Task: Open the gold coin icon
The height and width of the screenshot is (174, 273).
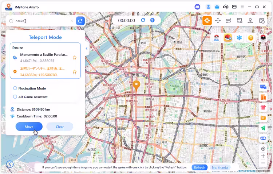Action: tap(251, 38)
